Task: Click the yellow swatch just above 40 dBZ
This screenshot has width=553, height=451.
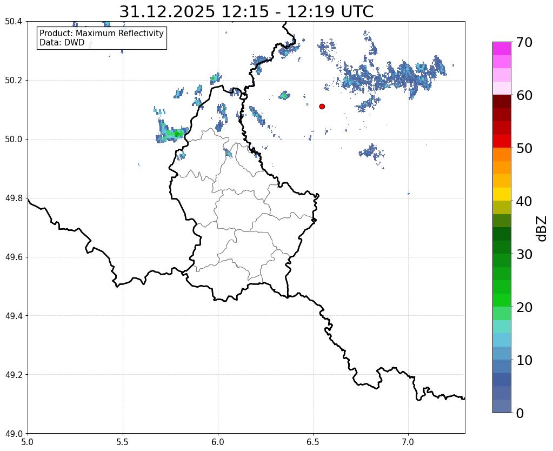Action: tap(502, 194)
